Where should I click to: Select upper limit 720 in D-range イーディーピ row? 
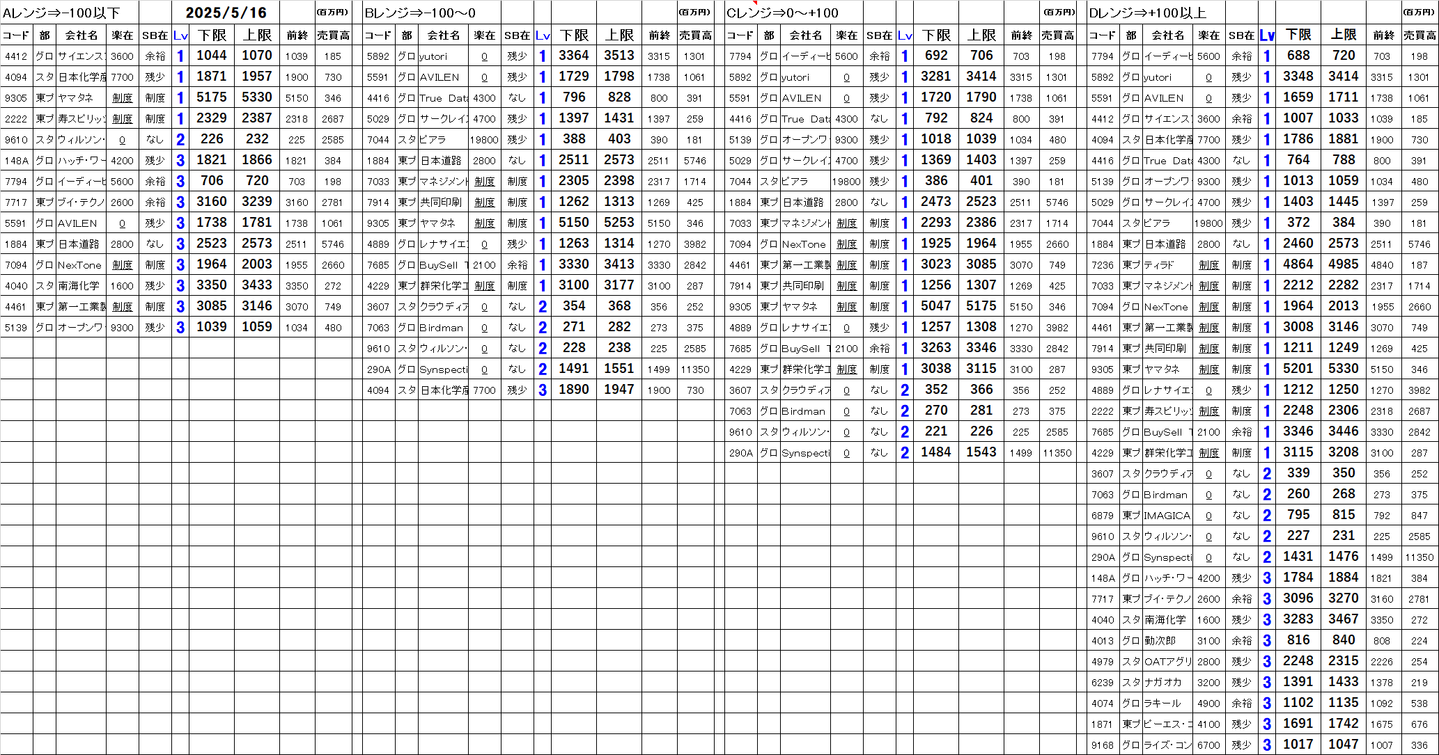1344,56
